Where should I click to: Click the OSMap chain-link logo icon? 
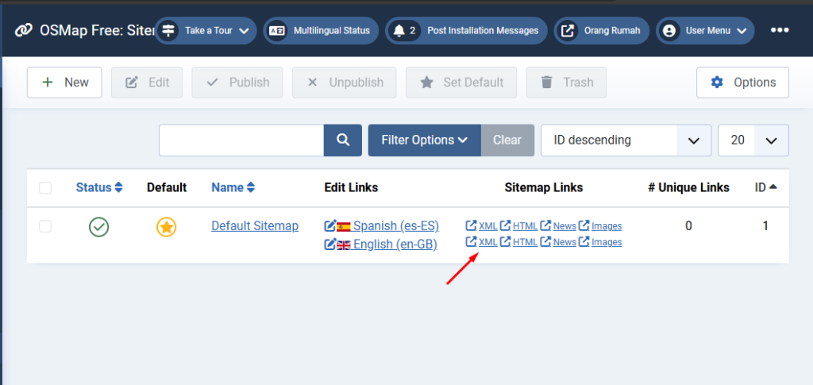[x=24, y=31]
